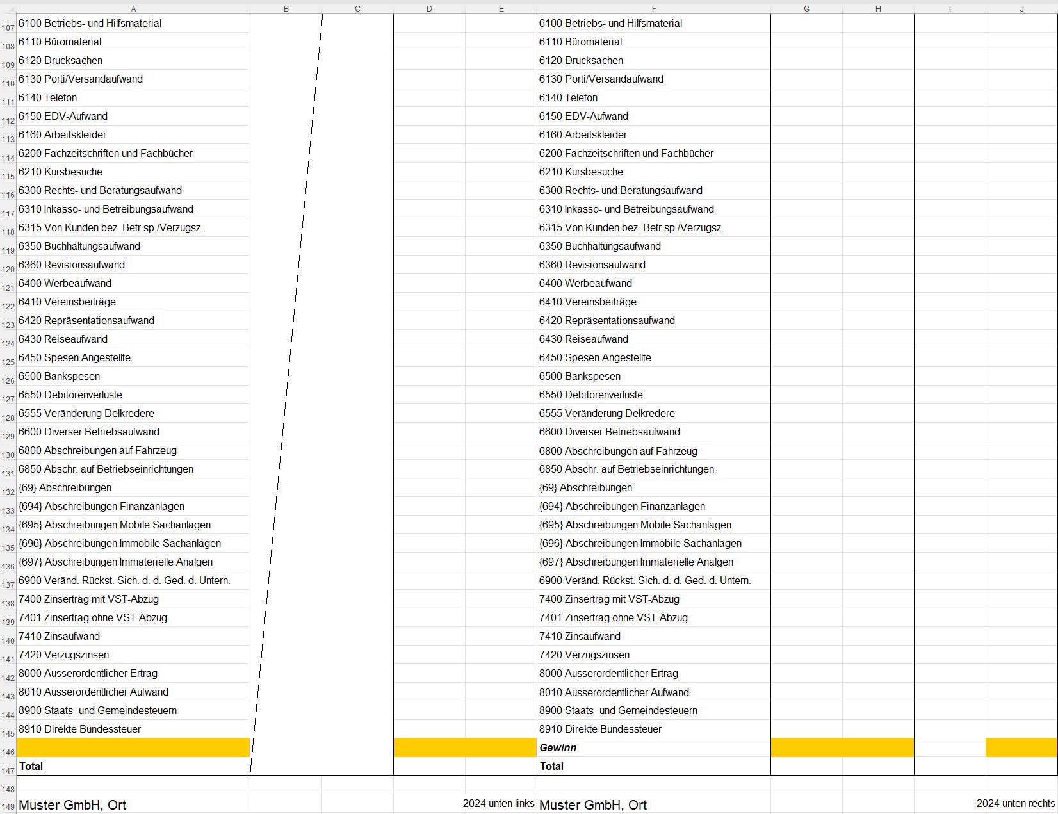Viewport: 1058px width, 814px height.
Task: Click the column D header
Action: (x=429, y=8)
